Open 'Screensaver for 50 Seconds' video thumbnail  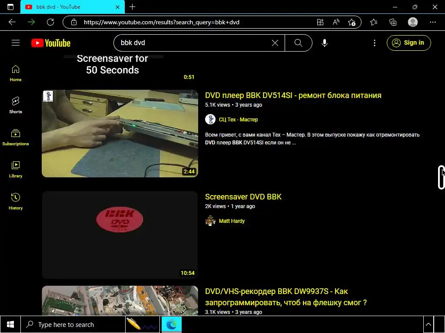tap(120, 68)
